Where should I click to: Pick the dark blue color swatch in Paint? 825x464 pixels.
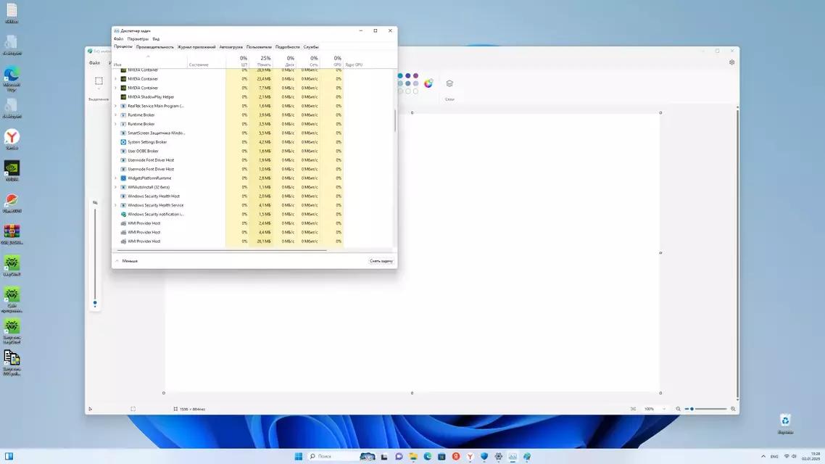407,75
